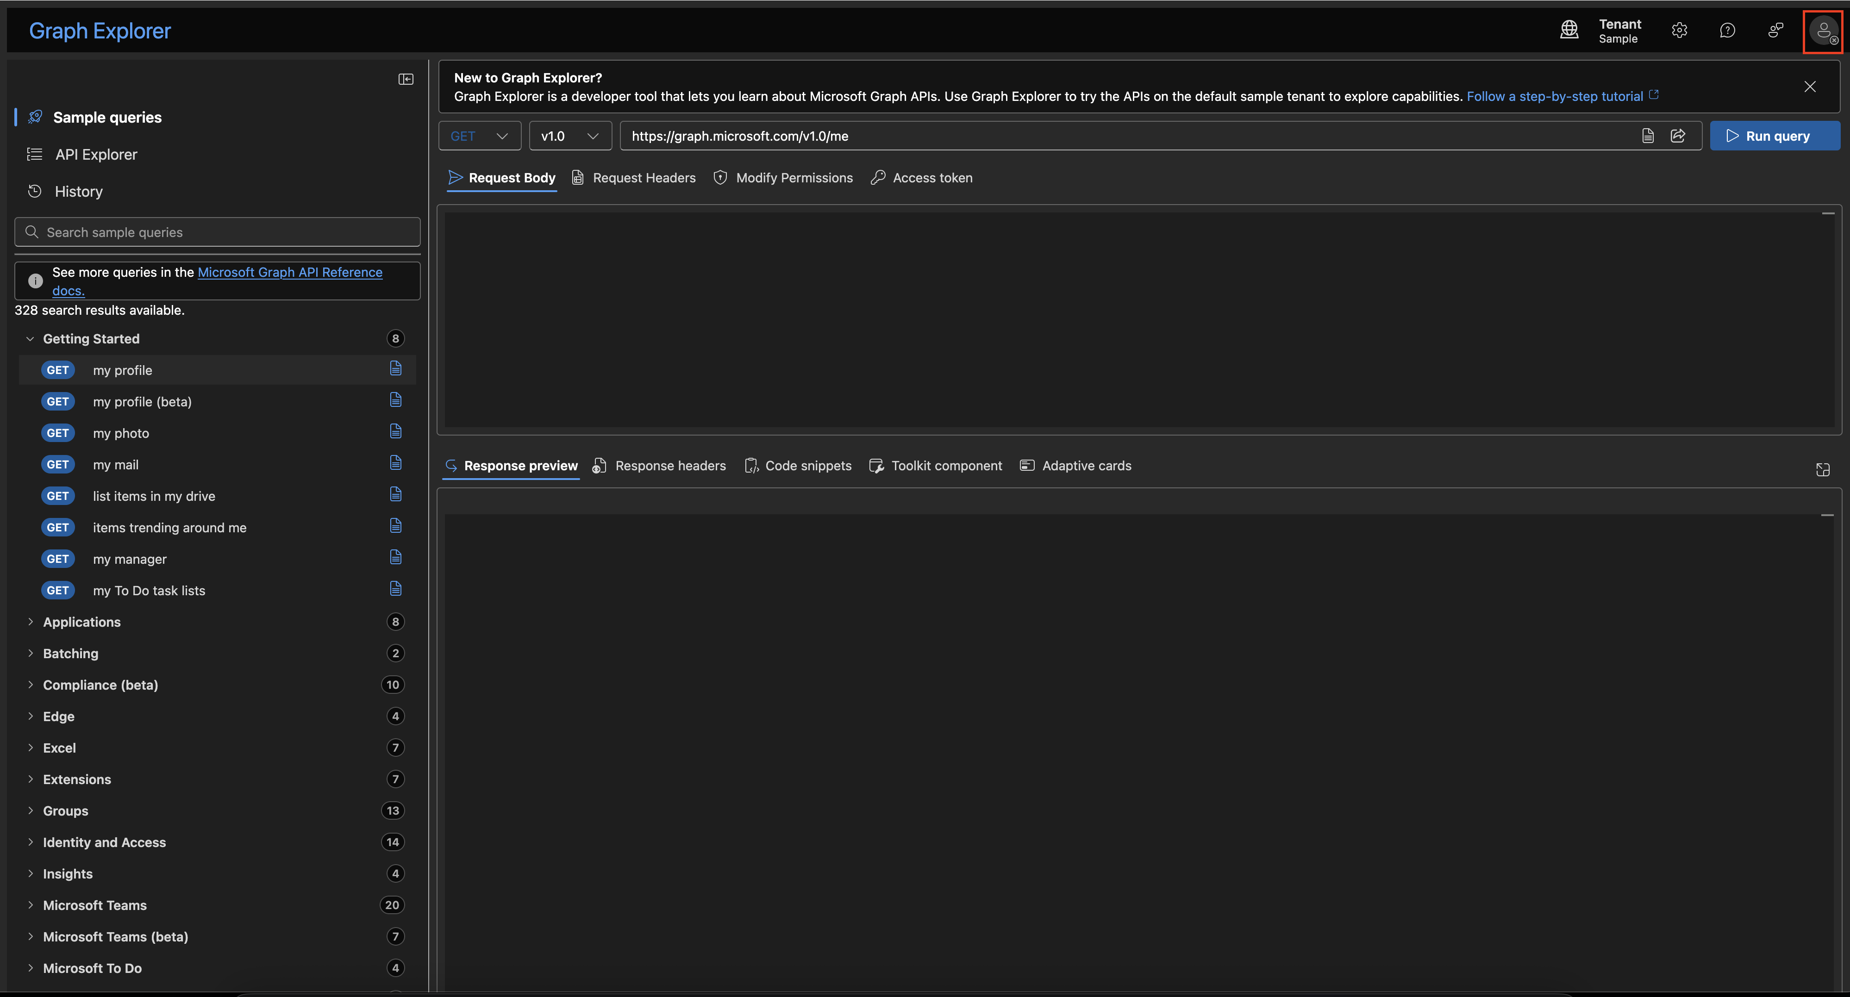Viewport: 1850px width, 997px height.
Task: Open the Code snippets tab
Action: 798,466
